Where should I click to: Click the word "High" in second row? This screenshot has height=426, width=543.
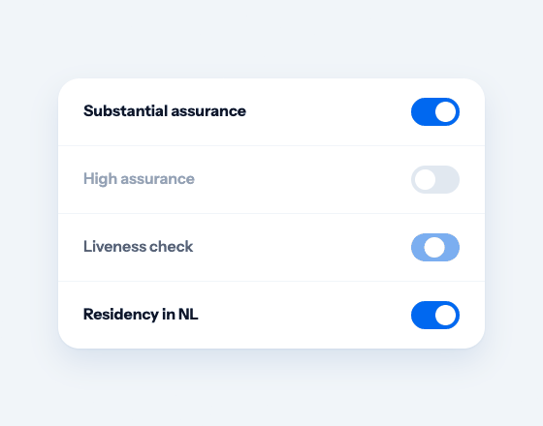coord(100,179)
